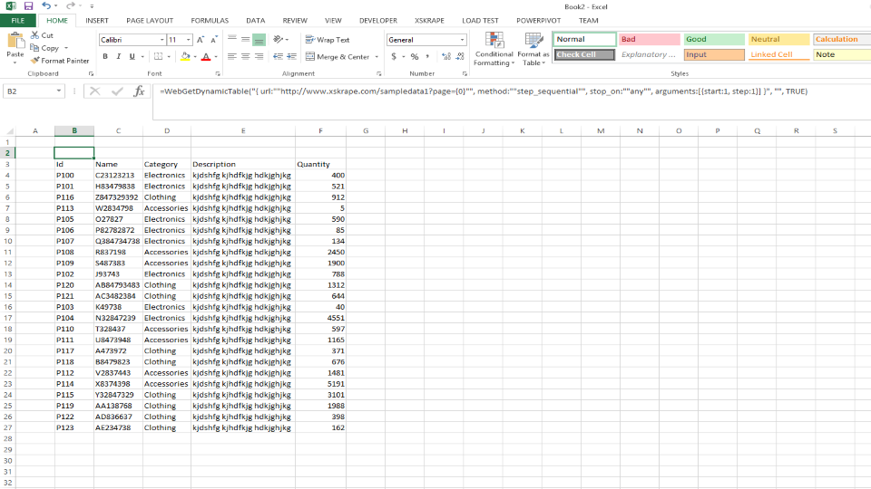Click Merge & Center button
871x489 pixels.
coord(338,56)
